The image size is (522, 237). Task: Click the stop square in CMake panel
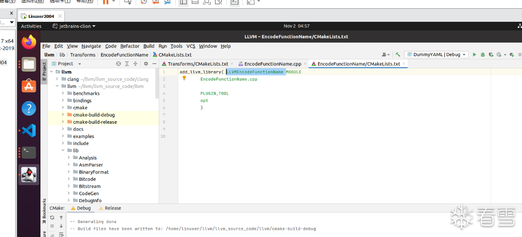52,226
